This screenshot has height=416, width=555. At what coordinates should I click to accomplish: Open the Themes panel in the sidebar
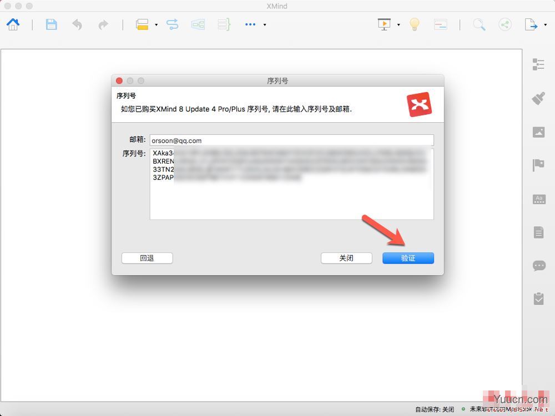click(x=539, y=199)
